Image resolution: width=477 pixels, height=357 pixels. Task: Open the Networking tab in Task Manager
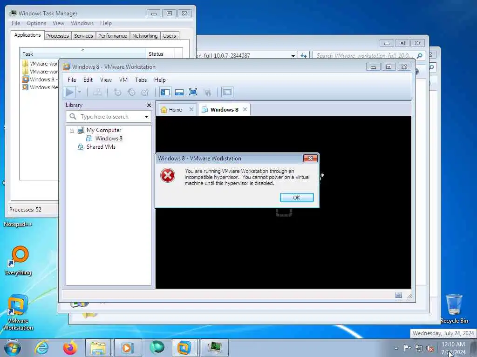click(x=145, y=36)
